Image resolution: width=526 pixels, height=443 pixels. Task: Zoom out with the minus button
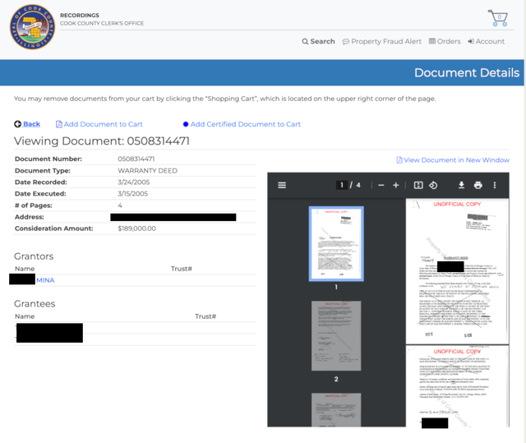coord(381,185)
